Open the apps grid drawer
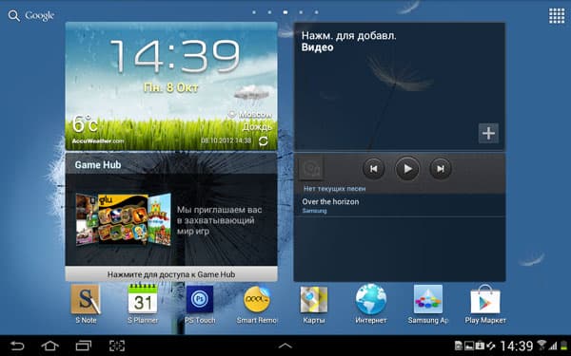Viewport: 571px width, 356px height. pos(557,16)
